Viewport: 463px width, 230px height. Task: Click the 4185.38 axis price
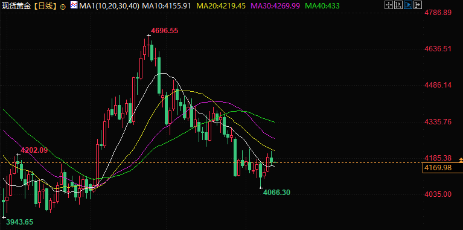tap(438, 158)
